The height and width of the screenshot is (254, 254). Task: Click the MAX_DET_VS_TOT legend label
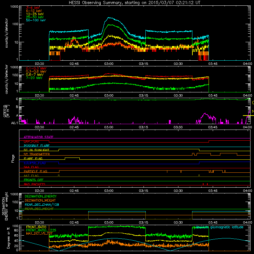39,233
